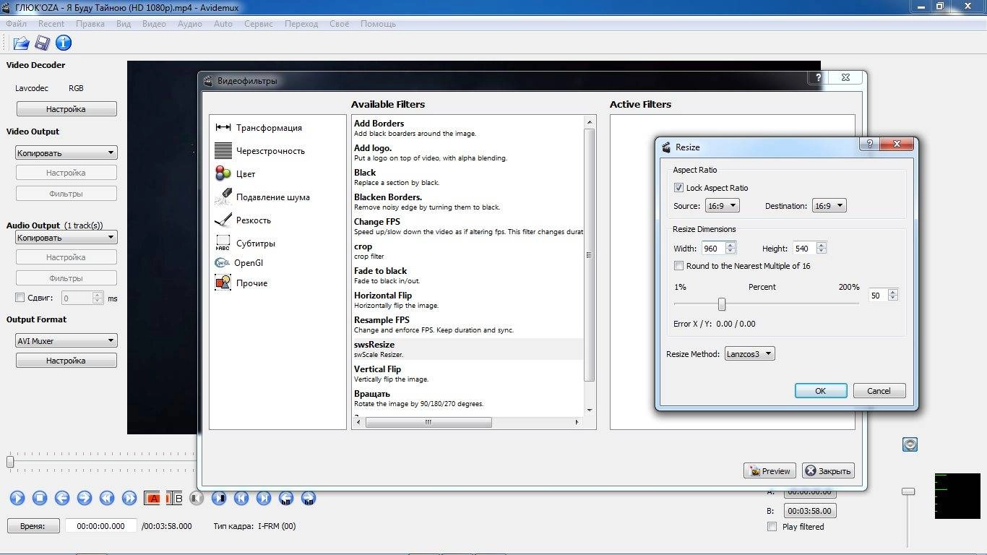
Task: Click Video Decoder Настройка button
Action: pos(66,109)
